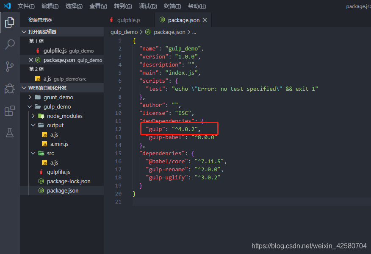Screen dimensions: 371x254
Task: Open the Search view in activity bar
Action: click(10, 44)
